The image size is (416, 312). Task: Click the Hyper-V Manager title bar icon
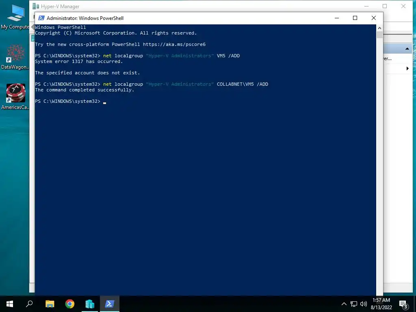(x=36, y=6)
